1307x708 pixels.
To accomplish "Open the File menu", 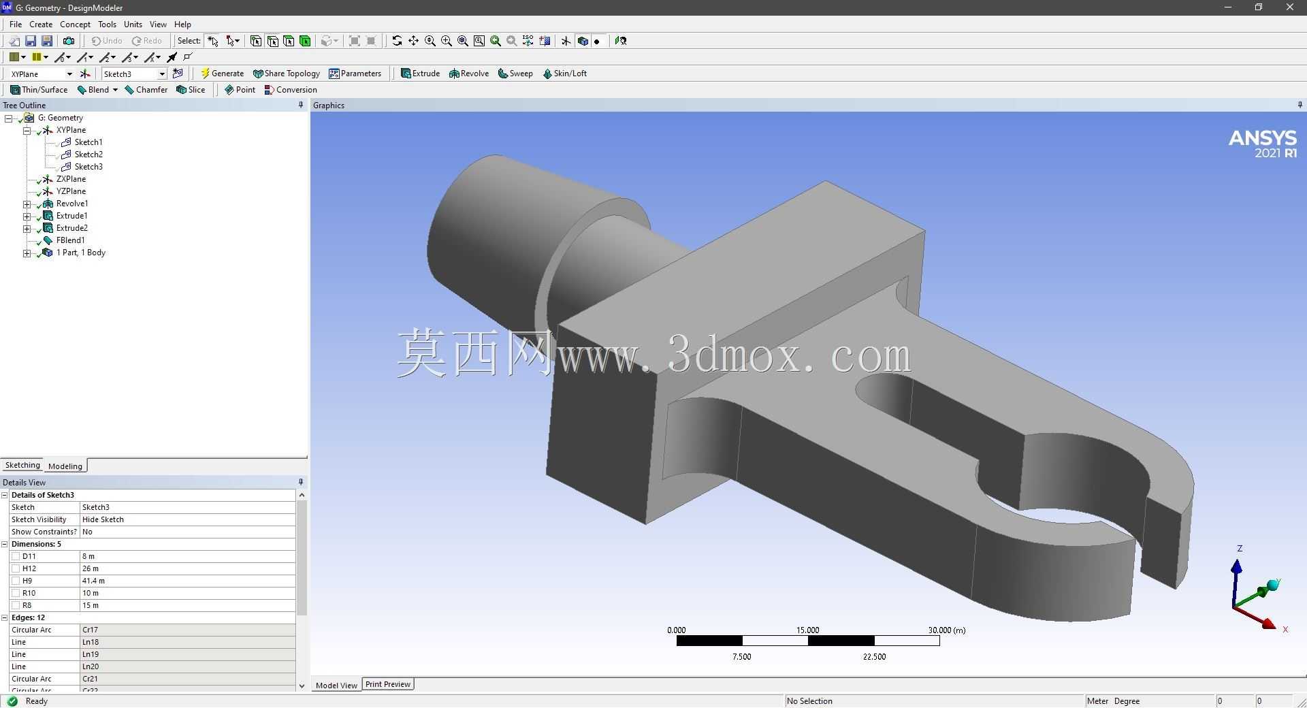I will (16, 24).
